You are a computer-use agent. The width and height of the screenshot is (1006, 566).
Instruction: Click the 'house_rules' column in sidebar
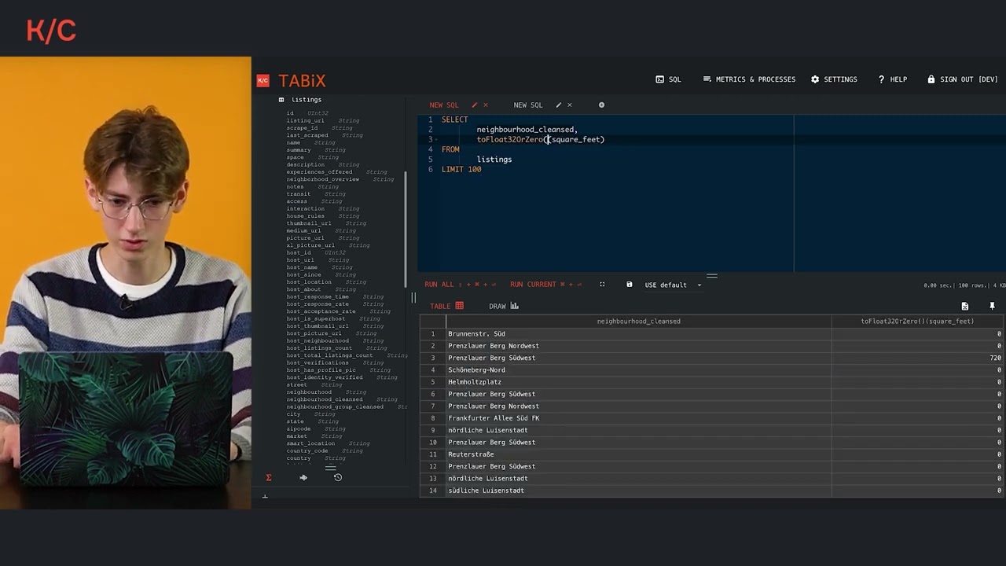pos(305,216)
